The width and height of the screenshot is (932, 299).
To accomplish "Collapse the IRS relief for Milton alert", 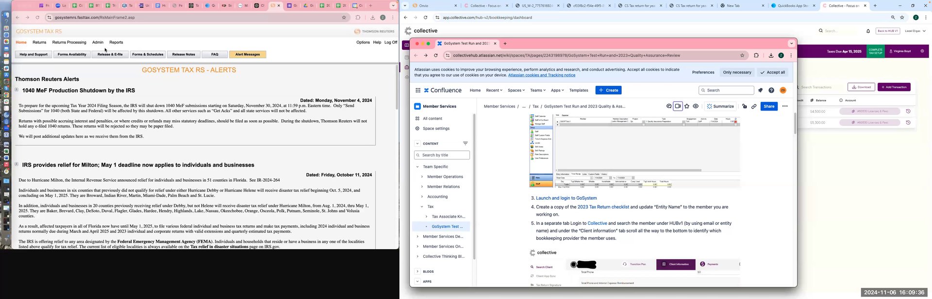I will [x=17, y=164].
